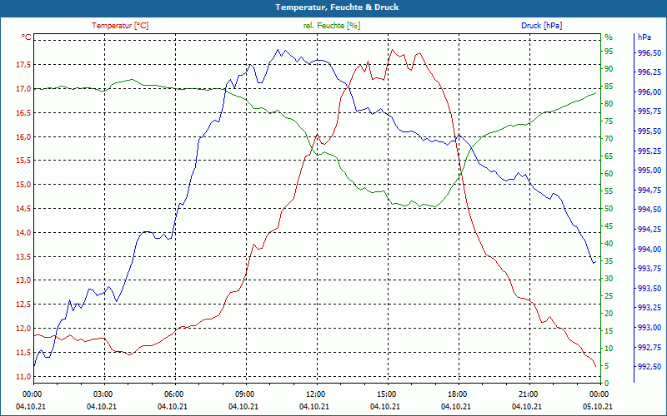Click the '994,00' pressure axis value
The width and height of the screenshot is (667, 416).
(x=649, y=249)
